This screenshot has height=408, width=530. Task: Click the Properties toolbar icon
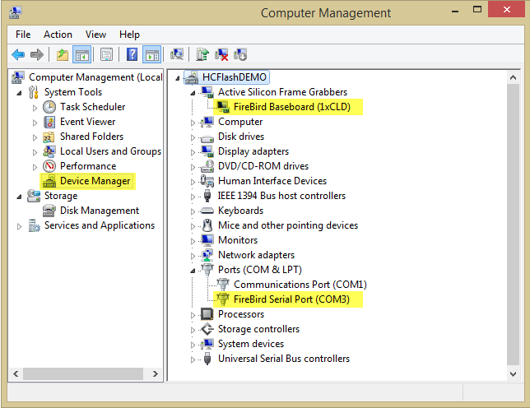coord(106,55)
